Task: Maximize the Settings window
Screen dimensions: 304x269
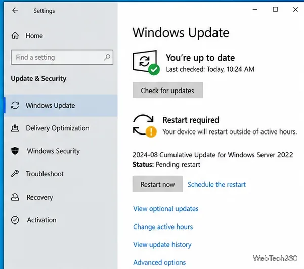Action: (275, 9)
